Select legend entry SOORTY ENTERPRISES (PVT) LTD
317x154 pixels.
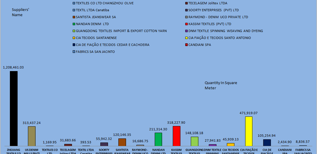click(x=212, y=10)
